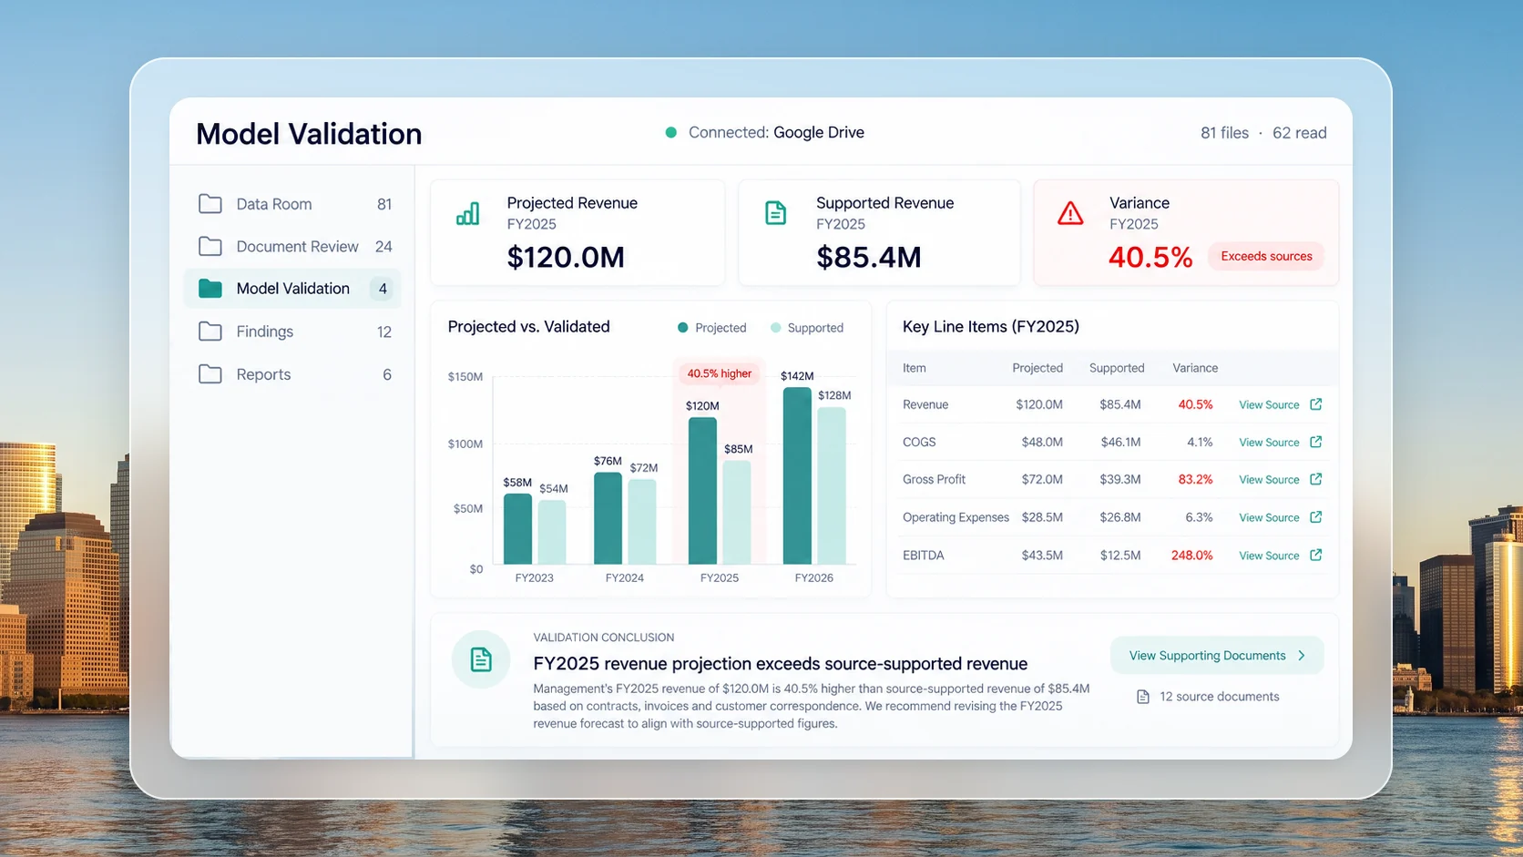Click the 83.2% Gross Profit variance value

tap(1195, 480)
